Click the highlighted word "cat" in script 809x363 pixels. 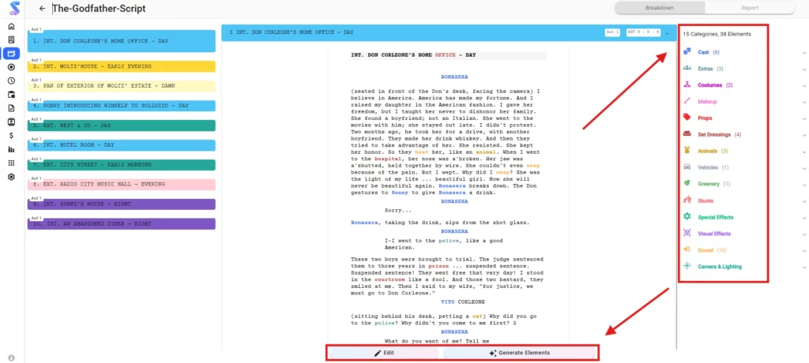tap(477, 315)
